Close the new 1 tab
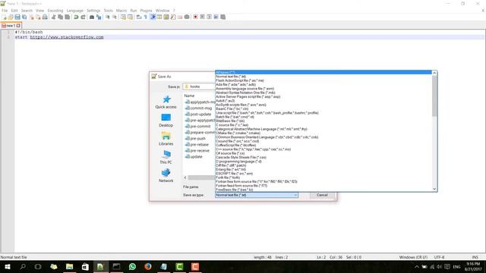This screenshot has width=486, height=273. pyautogui.click(x=18, y=26)
